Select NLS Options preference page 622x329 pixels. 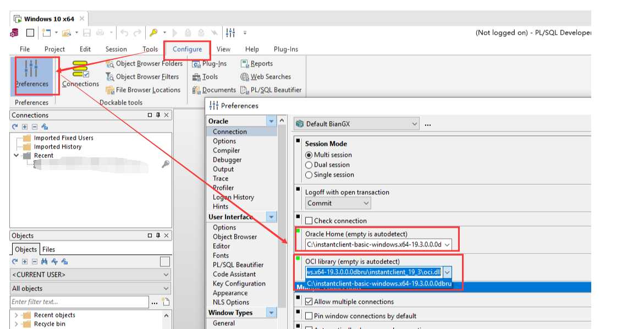click(231, 303)
